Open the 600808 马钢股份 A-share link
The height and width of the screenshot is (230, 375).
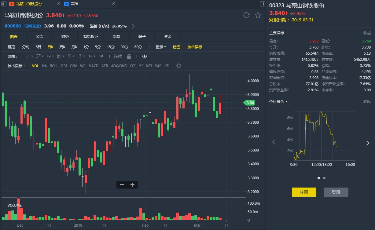(x=23, y=26)
